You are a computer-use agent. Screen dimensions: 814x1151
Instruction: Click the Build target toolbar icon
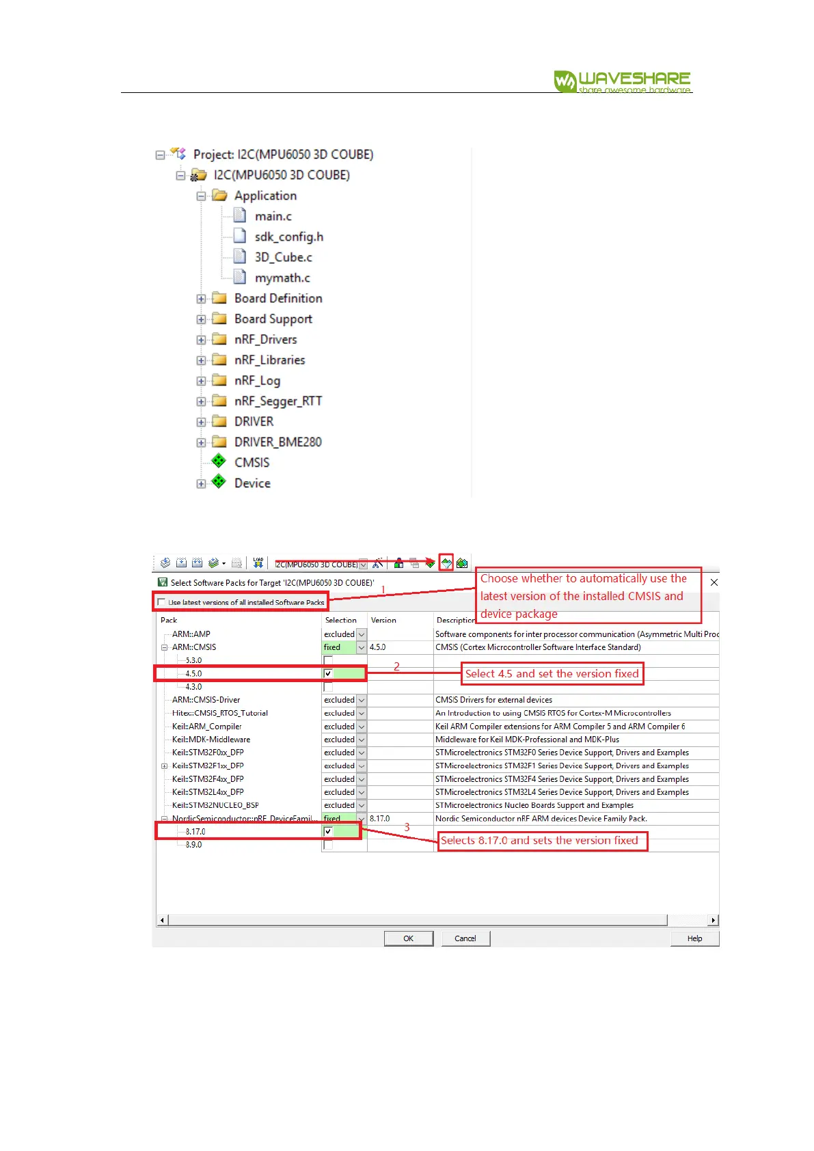(x=181, y=563)
